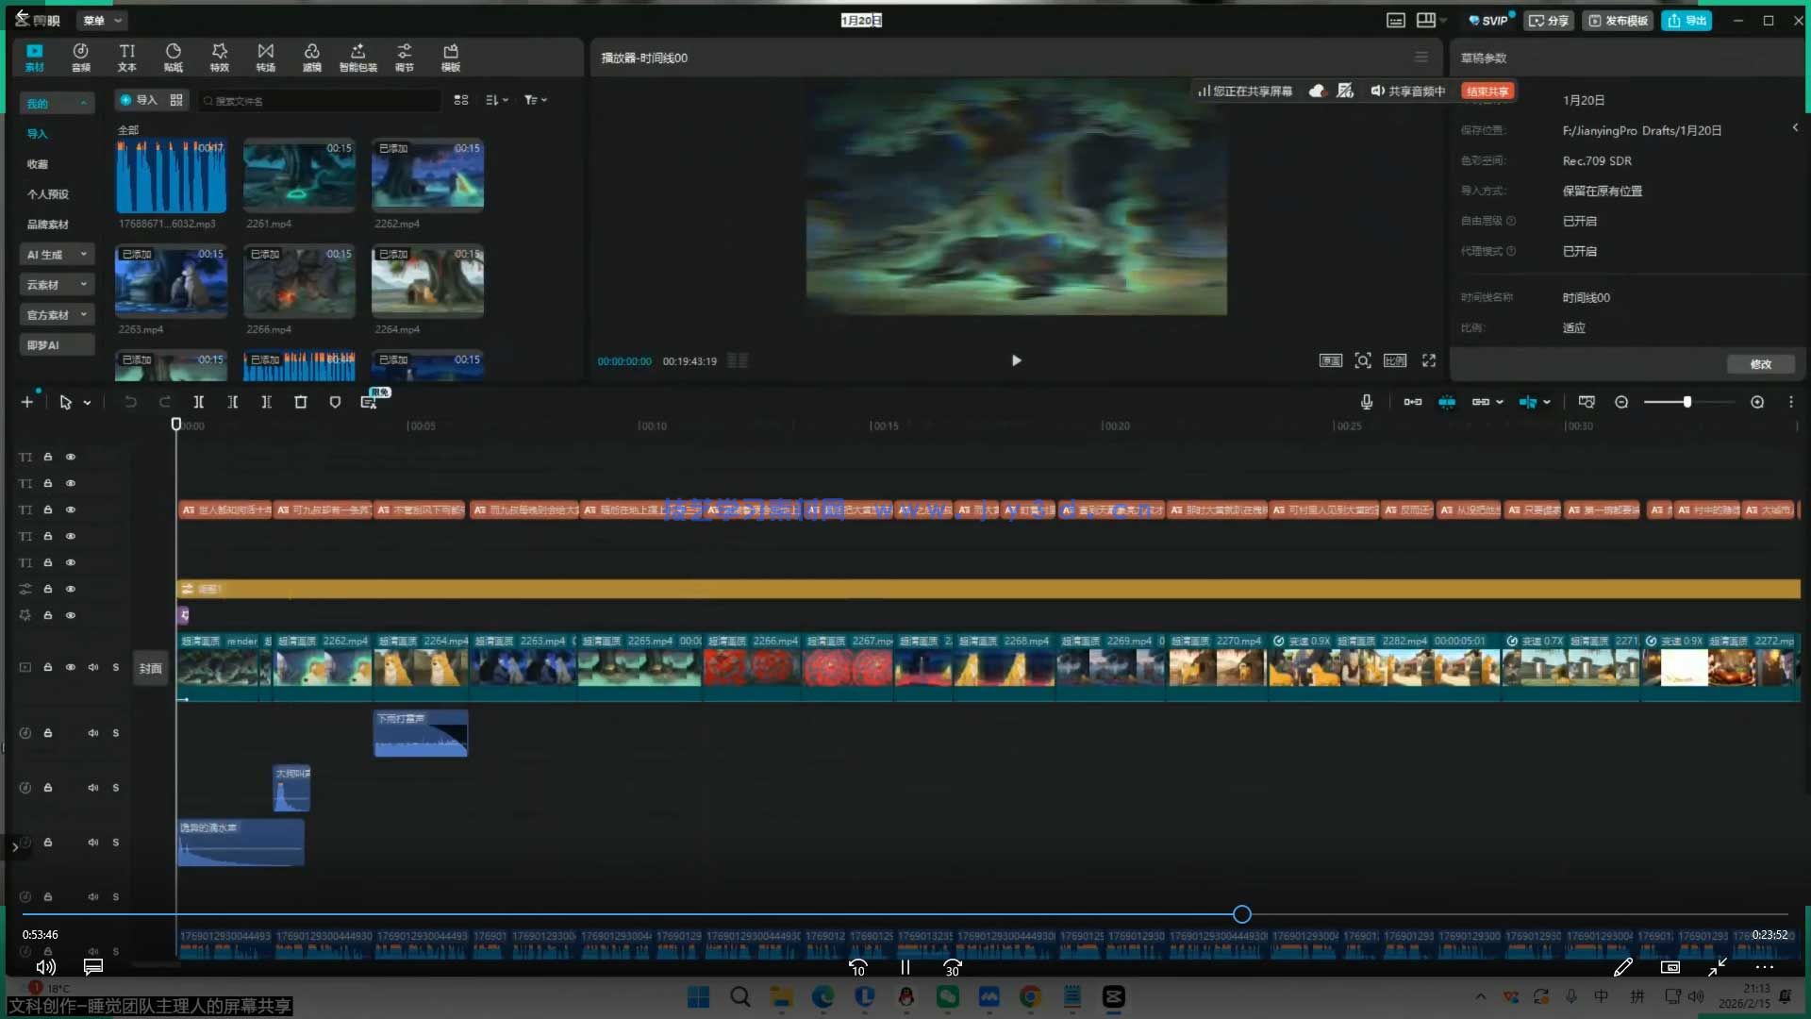Click the split clip tool in the timeline toolbar

point(199,402)
